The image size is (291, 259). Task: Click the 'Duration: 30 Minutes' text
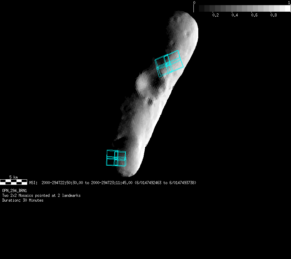pos(23,200)
